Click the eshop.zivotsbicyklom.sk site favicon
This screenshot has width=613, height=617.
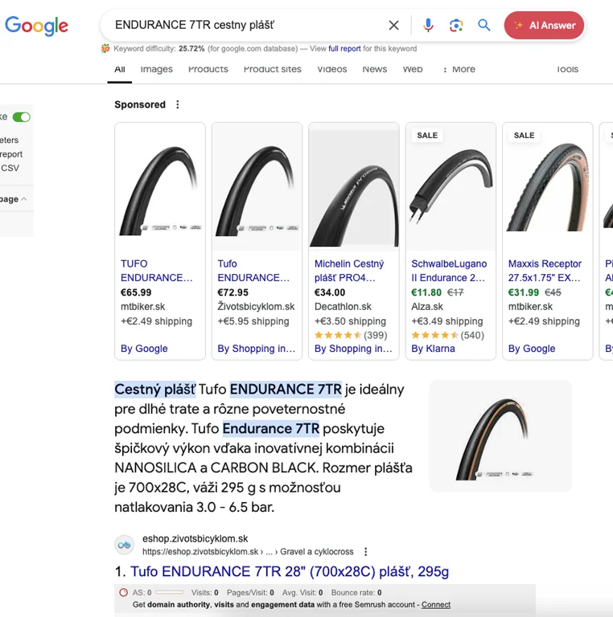125,545
